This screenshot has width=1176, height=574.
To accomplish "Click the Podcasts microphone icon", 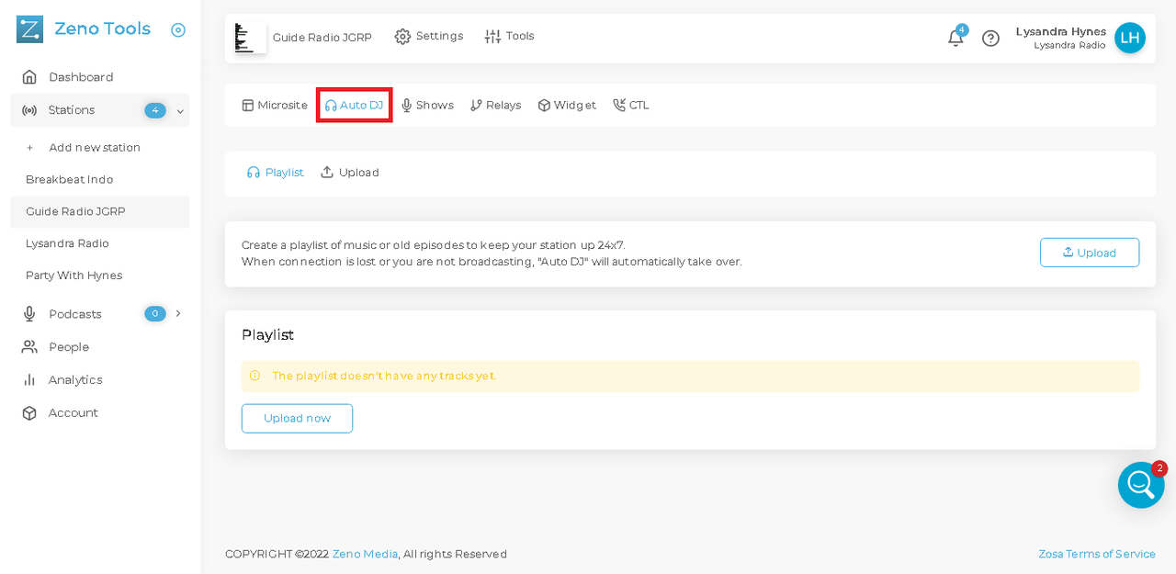I will coord(29,314).
